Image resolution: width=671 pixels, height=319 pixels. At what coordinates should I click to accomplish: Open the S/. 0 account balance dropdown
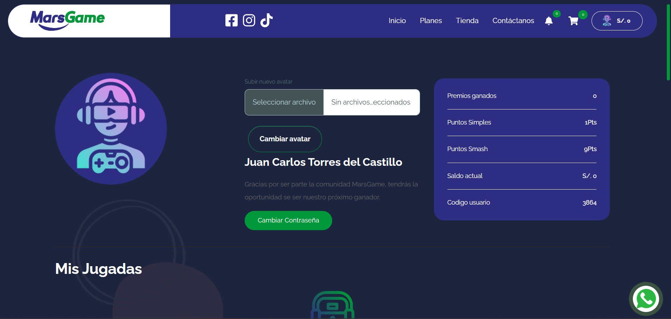(x=617, y=21)
